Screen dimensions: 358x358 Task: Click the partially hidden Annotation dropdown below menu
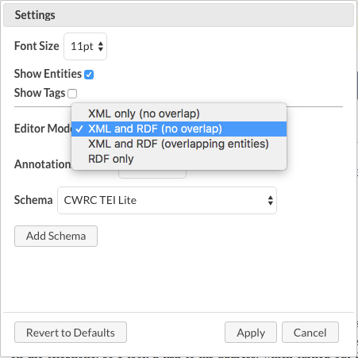coord(152,174)
